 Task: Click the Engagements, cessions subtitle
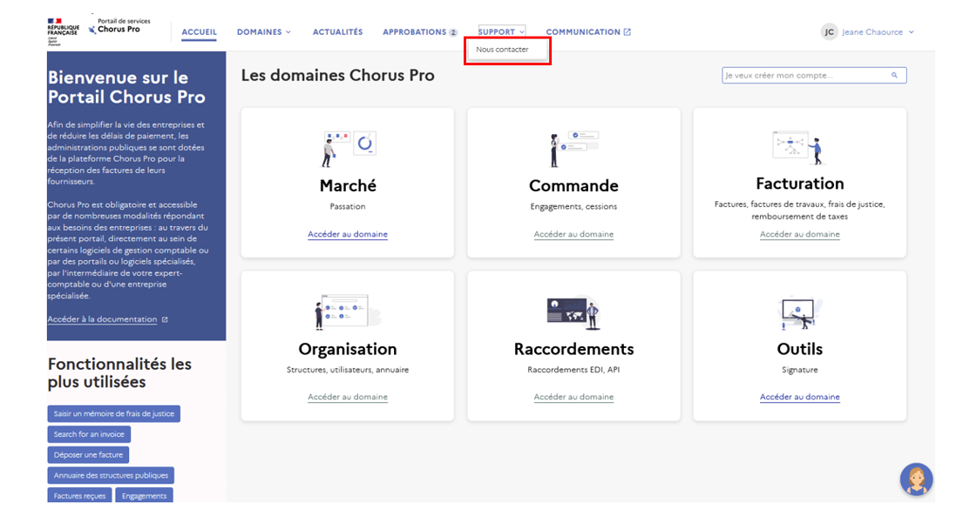(x=573, y=207)
